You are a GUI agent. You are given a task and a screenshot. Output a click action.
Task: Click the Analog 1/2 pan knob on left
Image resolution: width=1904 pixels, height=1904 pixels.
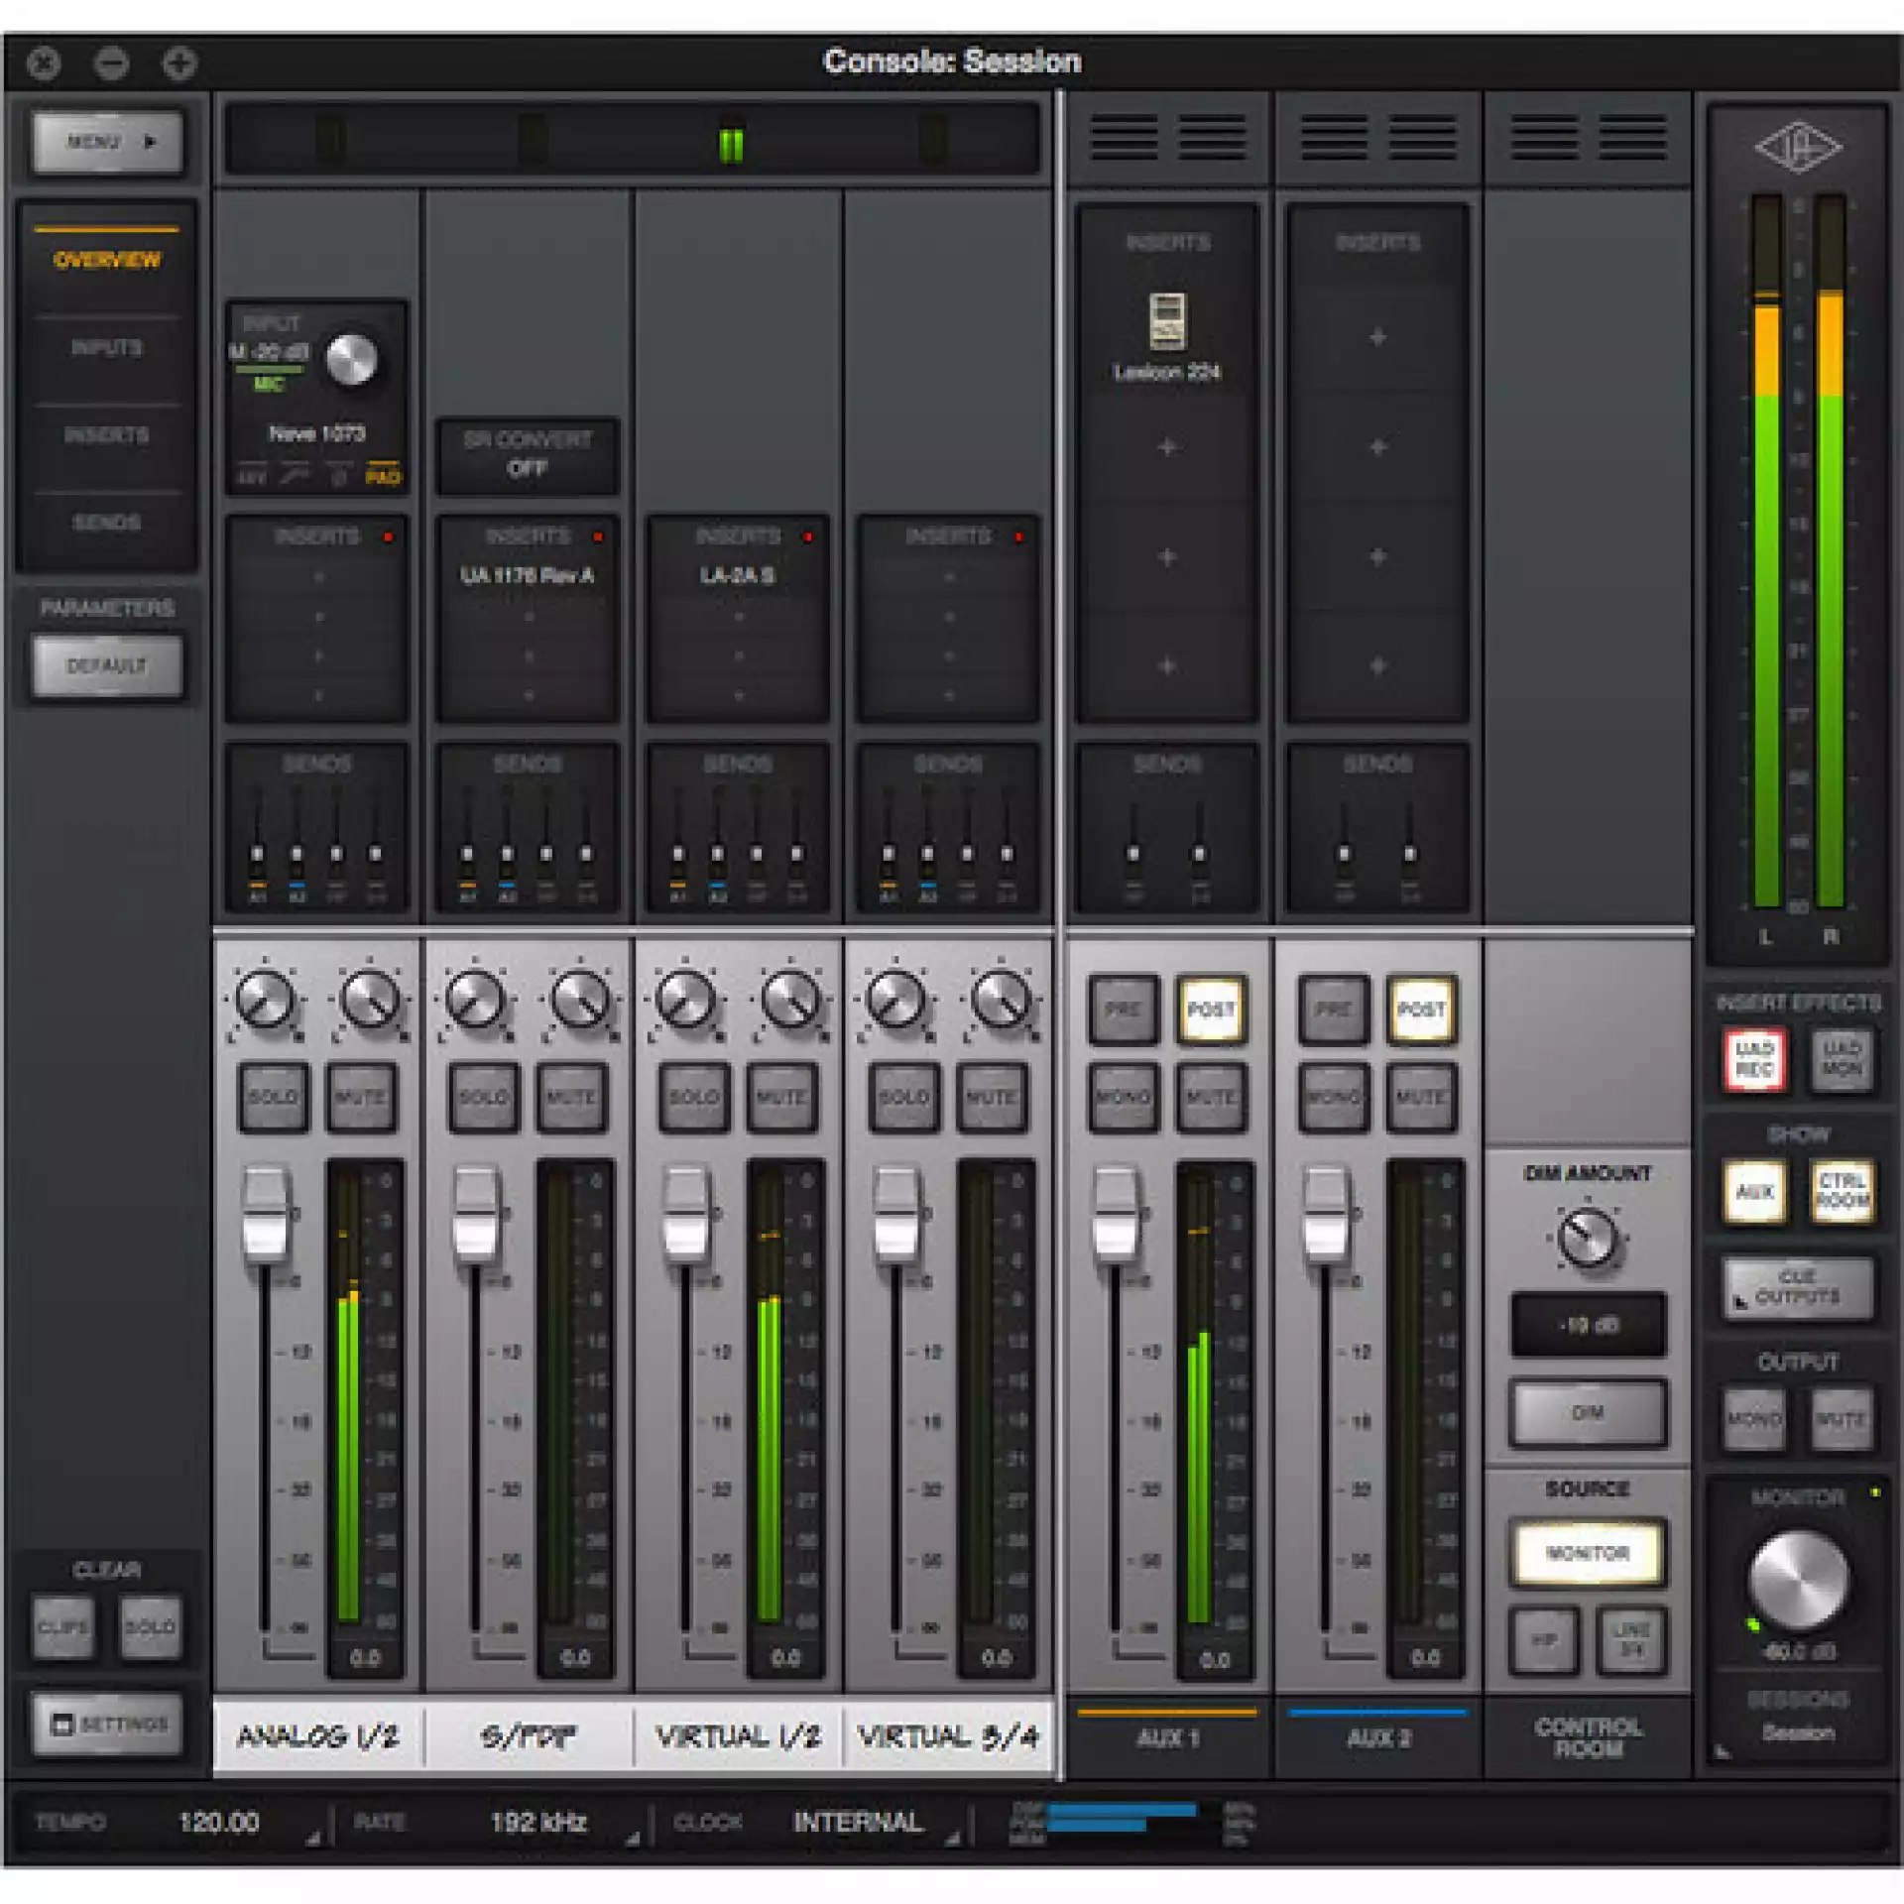pyautogui.click(x=265, y=999)
